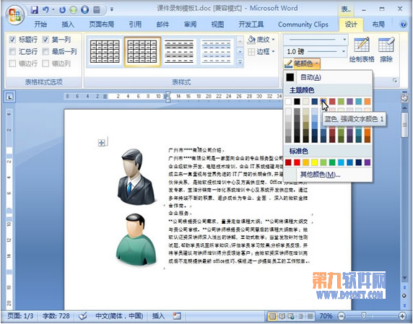Click the zoom slider handle
This screenshot has width=413, height=324.
pyautogui.click(x=364, y=315)
